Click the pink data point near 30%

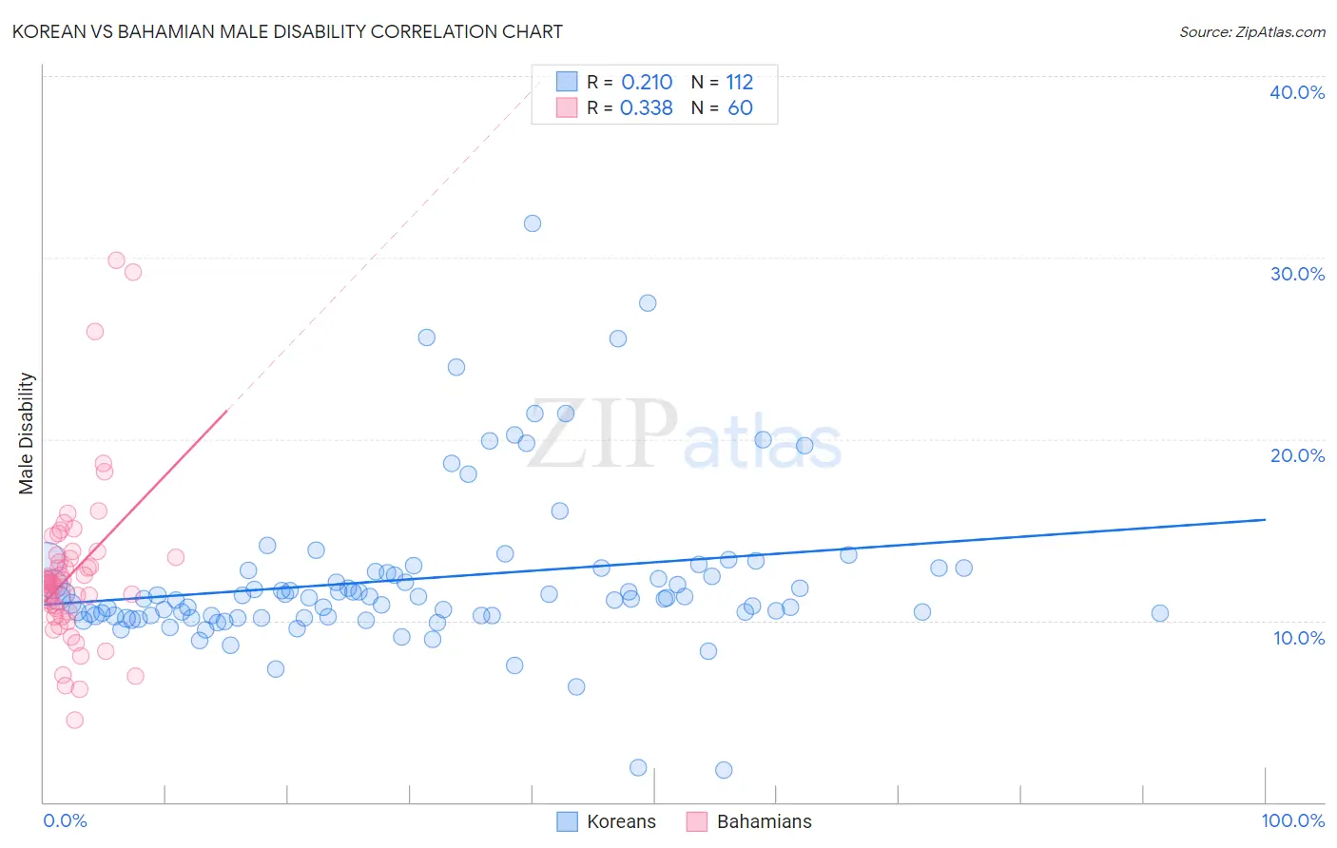tap(116, 260)
